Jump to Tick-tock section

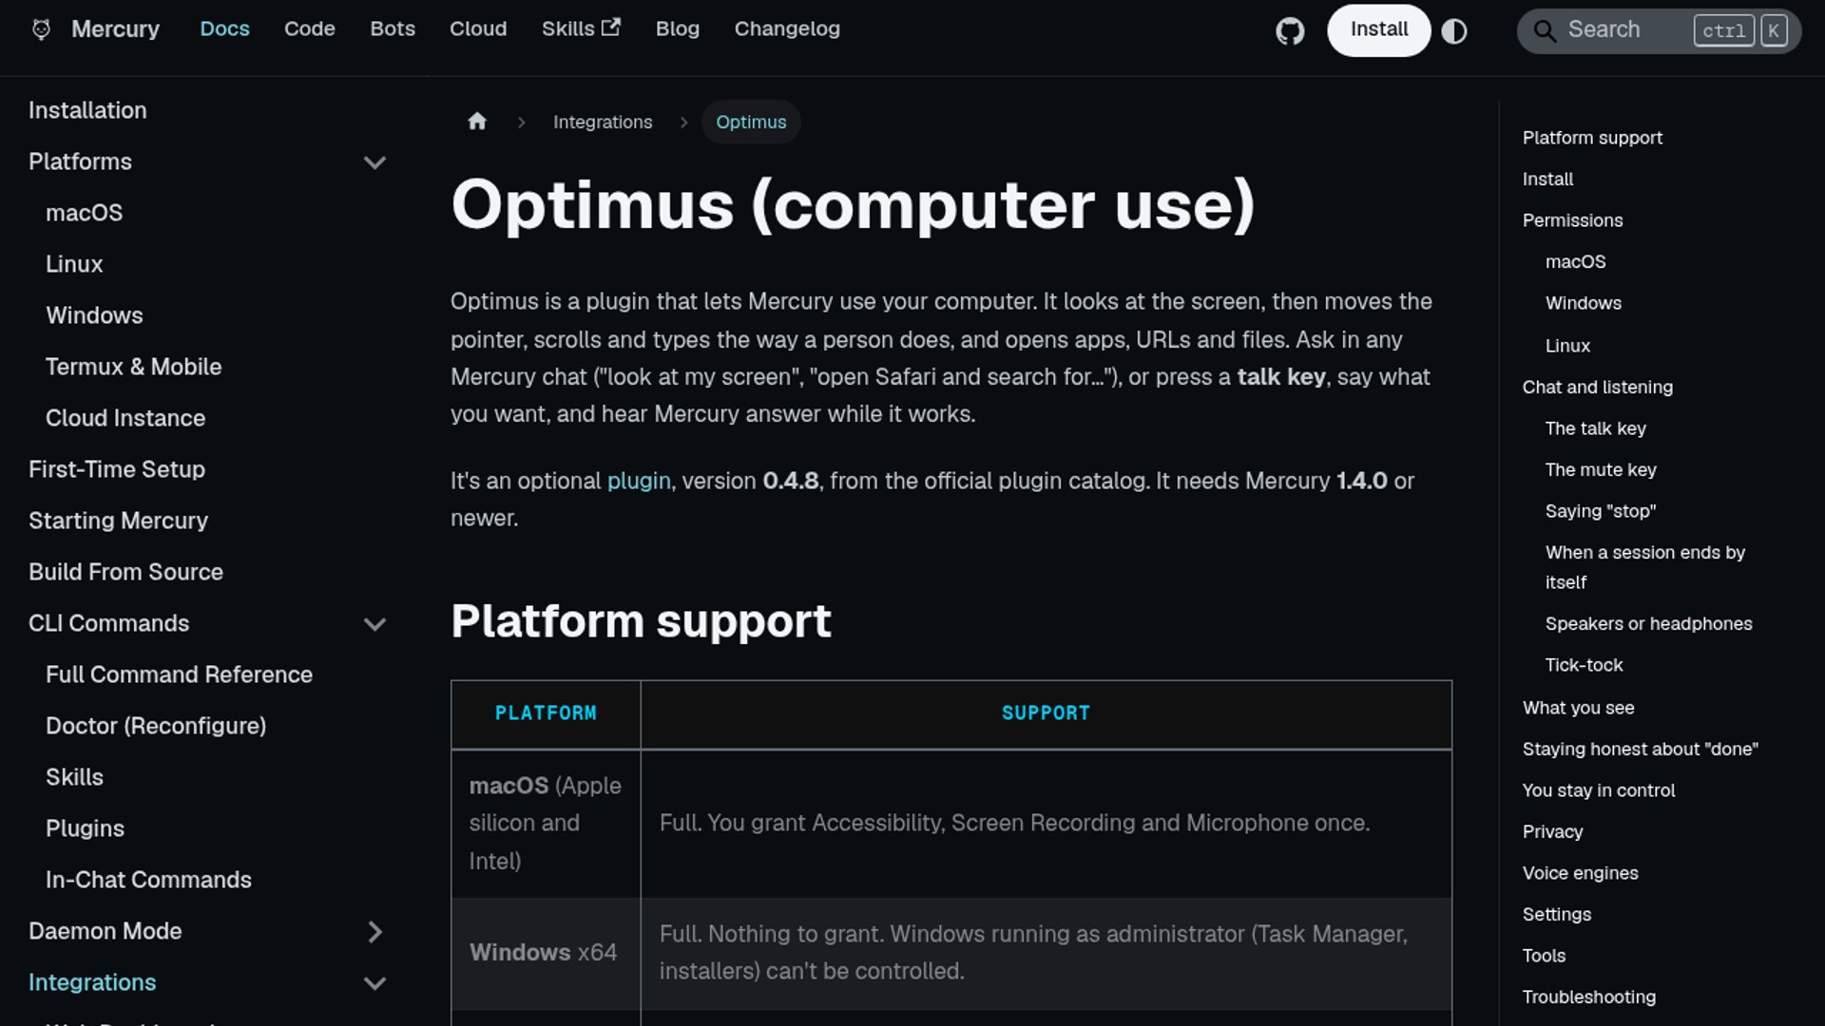pyautogui.click(x=1584, y=665)
